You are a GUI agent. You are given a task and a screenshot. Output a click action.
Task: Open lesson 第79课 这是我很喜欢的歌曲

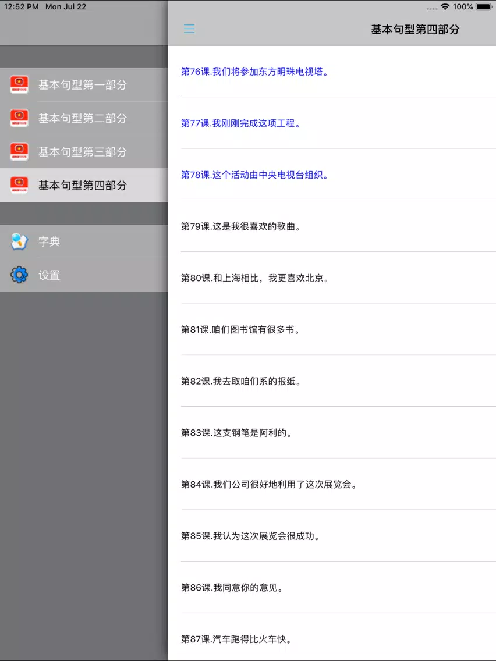[332, 226]
